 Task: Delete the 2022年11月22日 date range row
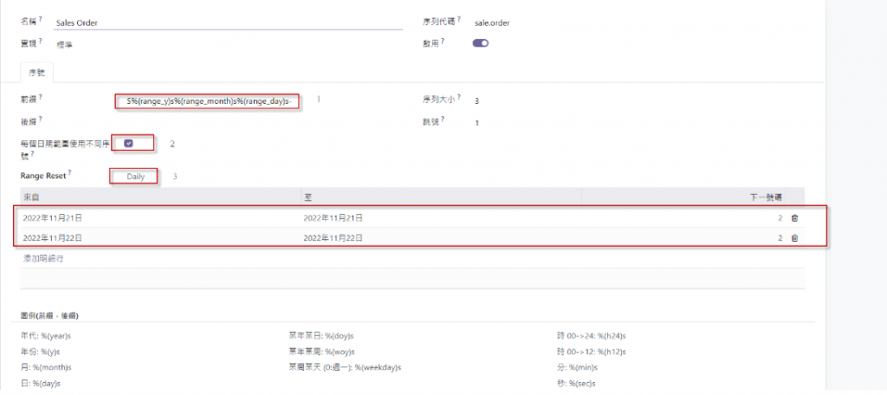[x=794, y=238]
